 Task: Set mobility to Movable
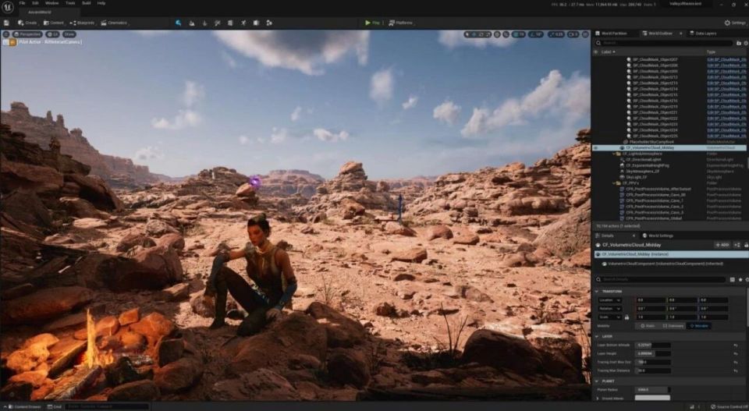698,326
